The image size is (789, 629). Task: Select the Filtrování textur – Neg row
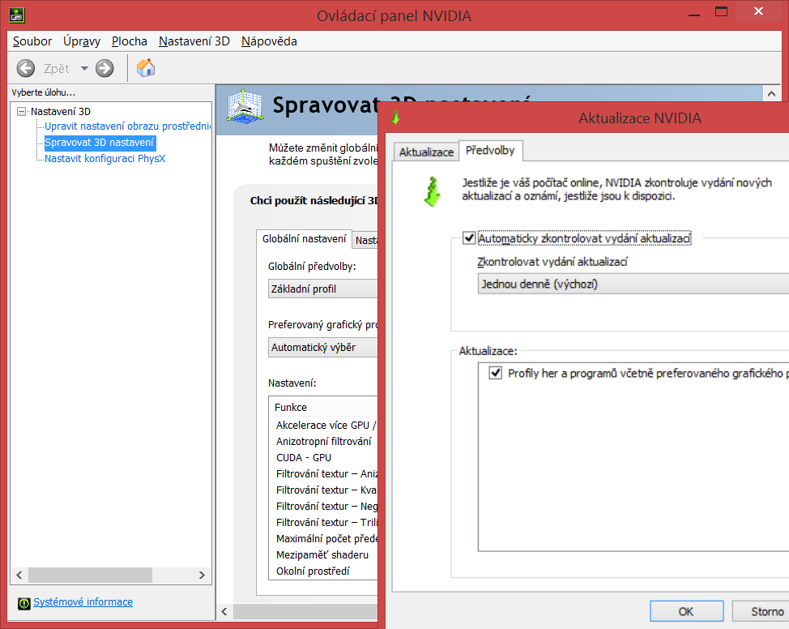(x=323, y=506)
